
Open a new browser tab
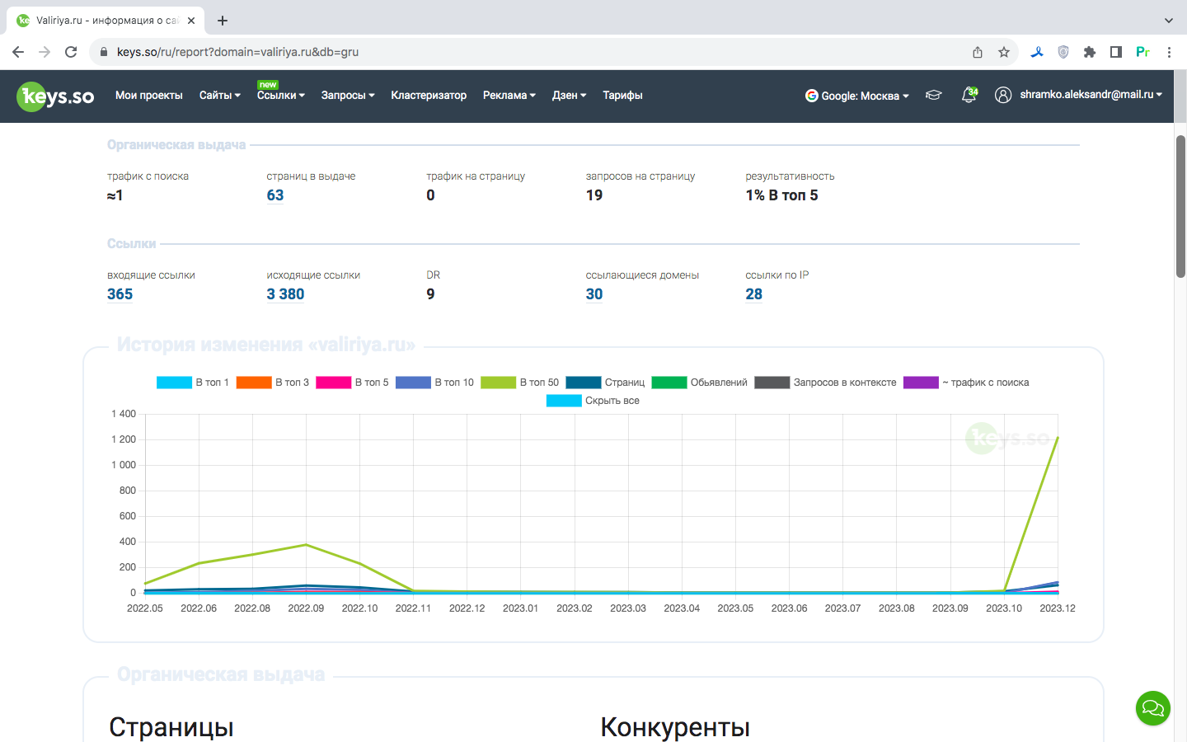[223, 20]
